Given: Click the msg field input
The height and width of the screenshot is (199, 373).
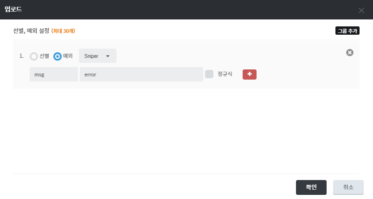Looking at the screenshot, I should (53, 74).
